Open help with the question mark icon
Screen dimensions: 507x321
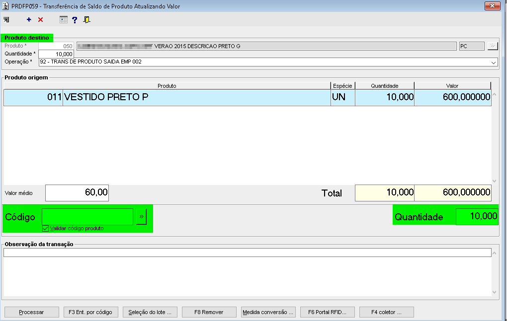(75, 20)
